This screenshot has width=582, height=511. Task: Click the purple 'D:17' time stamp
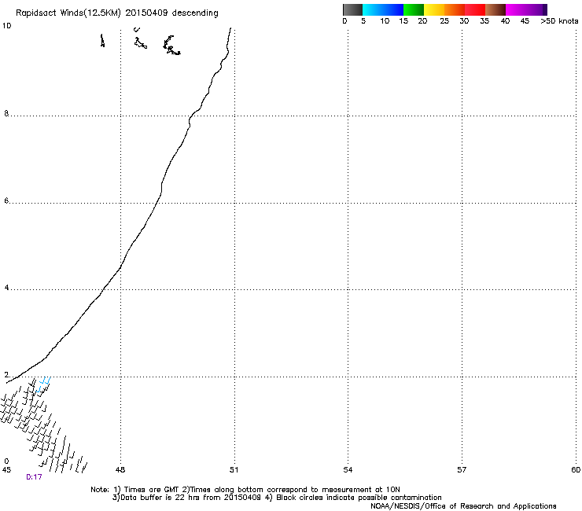(x=34, y=477)
